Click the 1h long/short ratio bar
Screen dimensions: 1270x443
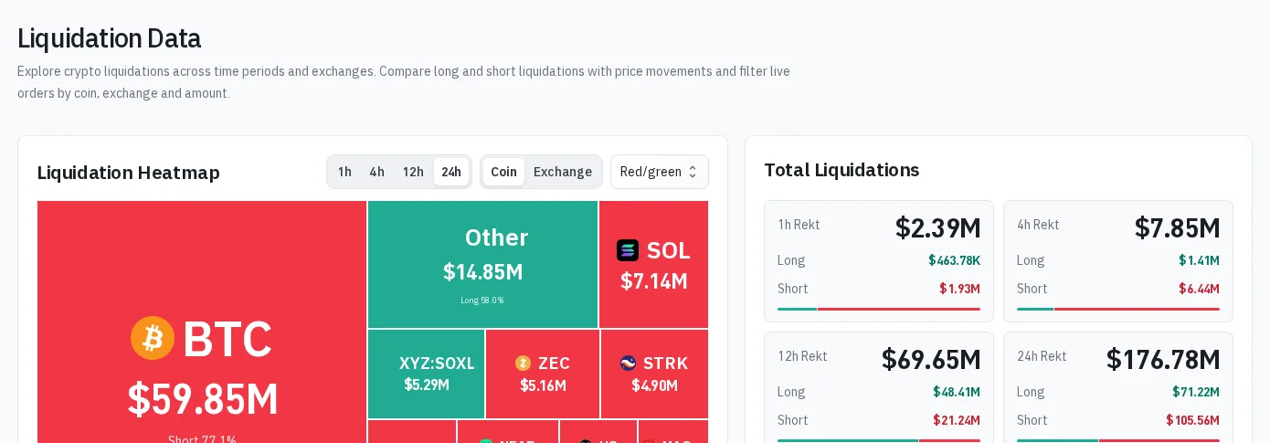click(879, 309)
